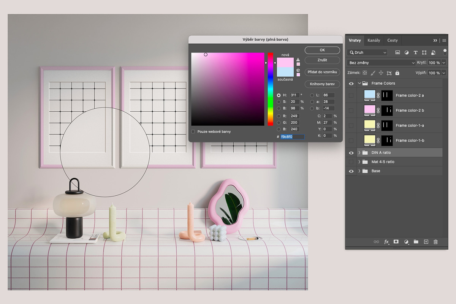Filter layers by text type icon

pos(415,52)
